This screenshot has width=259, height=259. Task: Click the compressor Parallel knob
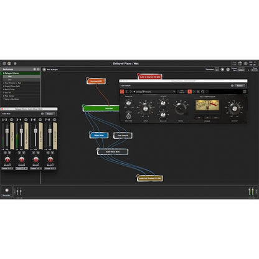point(128,103)
